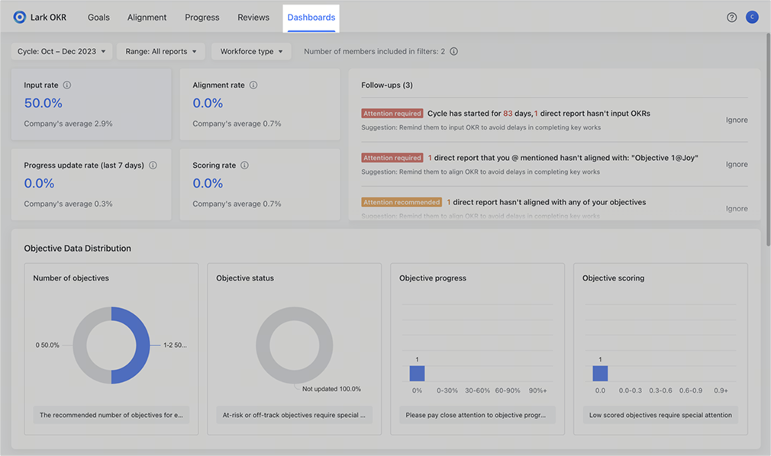Open the Reviews tab
This screenshot has height=456, width=771.
[x=253, y=17]
